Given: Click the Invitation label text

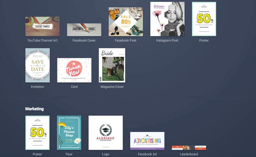Looking at the screenshot, I should tap(37, 87).
